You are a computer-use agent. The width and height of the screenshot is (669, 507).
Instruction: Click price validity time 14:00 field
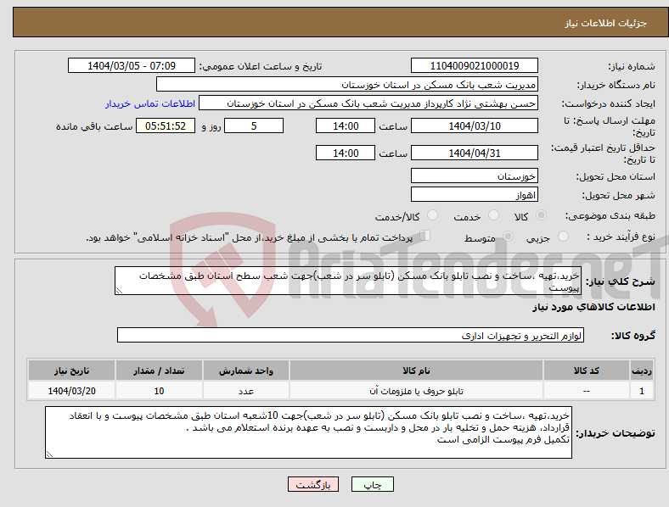click(x=346, y=153)
